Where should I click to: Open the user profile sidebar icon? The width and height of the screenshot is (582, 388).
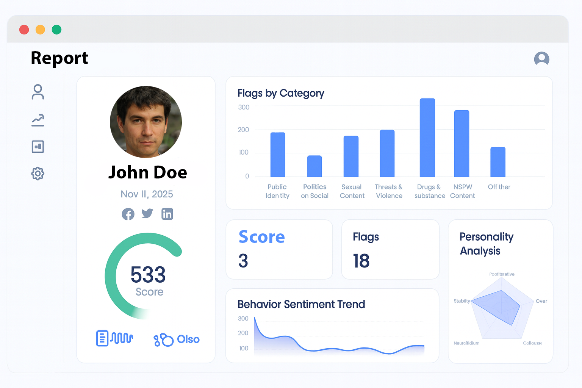coord(38,92)
